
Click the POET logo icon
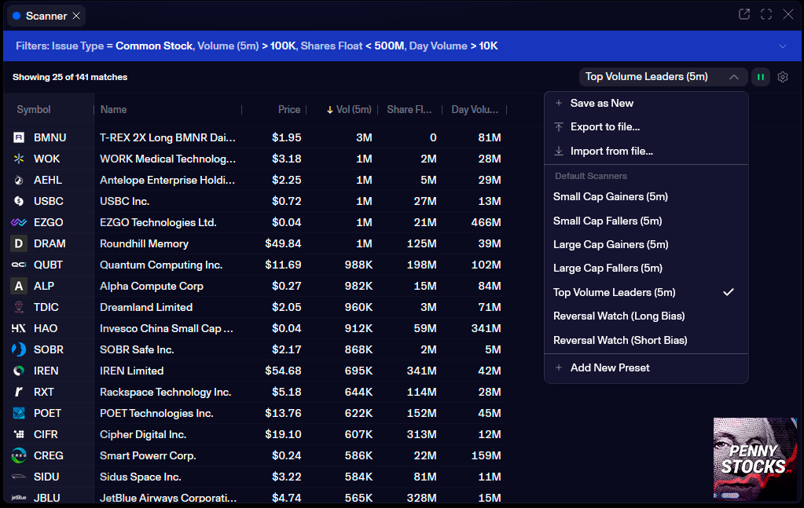click(18, 413)
